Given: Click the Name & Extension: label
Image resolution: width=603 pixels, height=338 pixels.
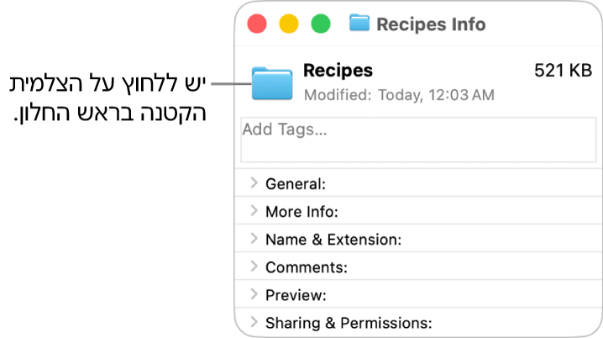Looking at the screenshot, I should pos(333,240).
